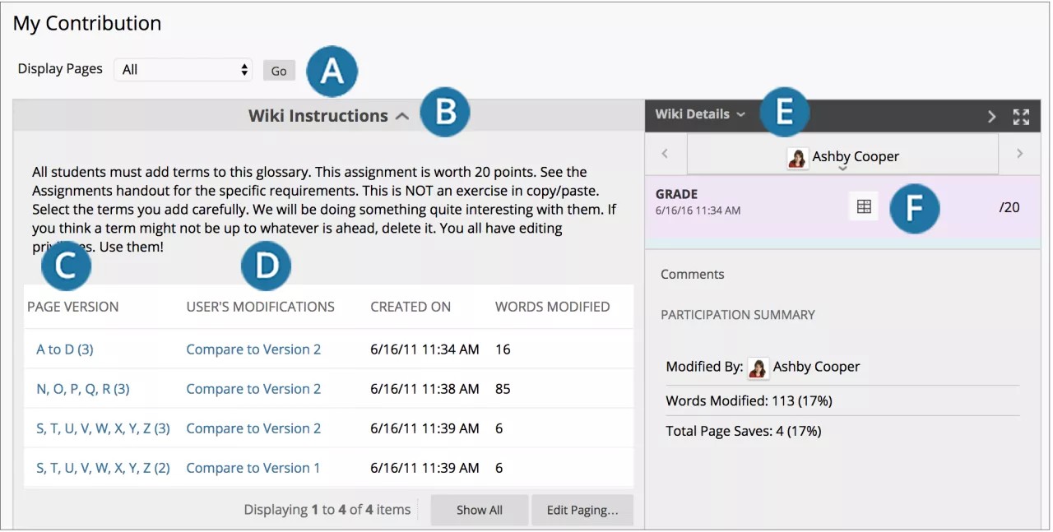Go to the next student arrow
The height and width of the screenshot is (532, 1053).
coord(1019,154)
